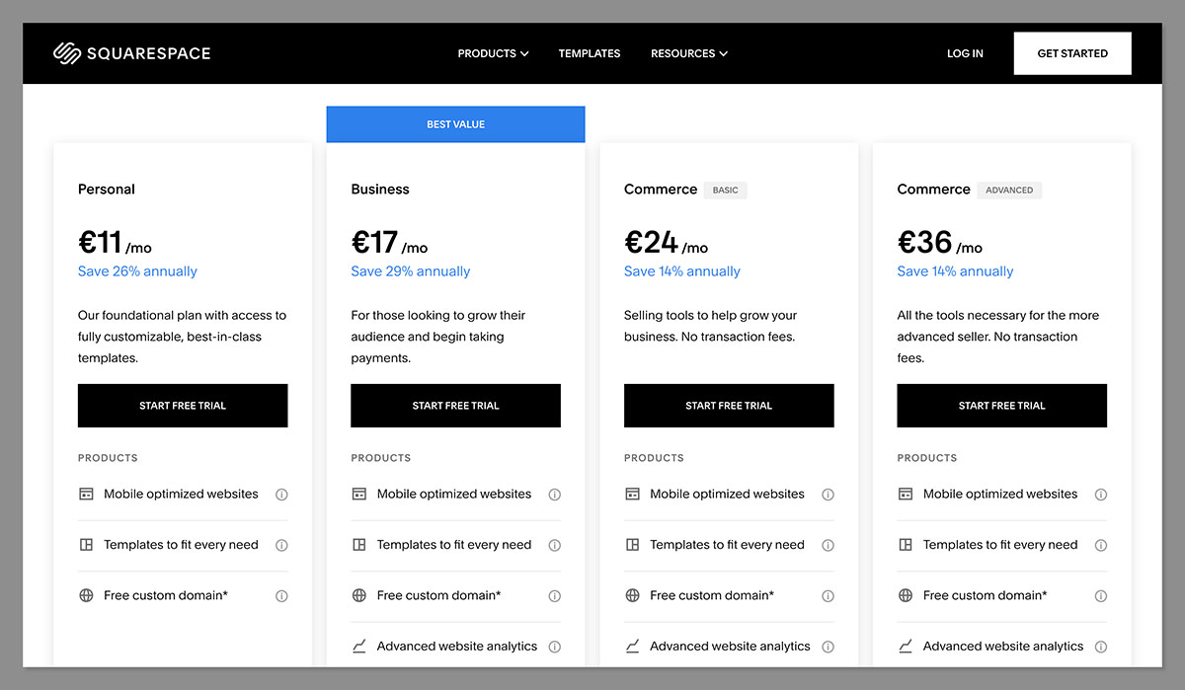The height and width of the screenshot is (690, 1185).
Task: Start a free trial of the Personal plan
Action: coord(182,405)
